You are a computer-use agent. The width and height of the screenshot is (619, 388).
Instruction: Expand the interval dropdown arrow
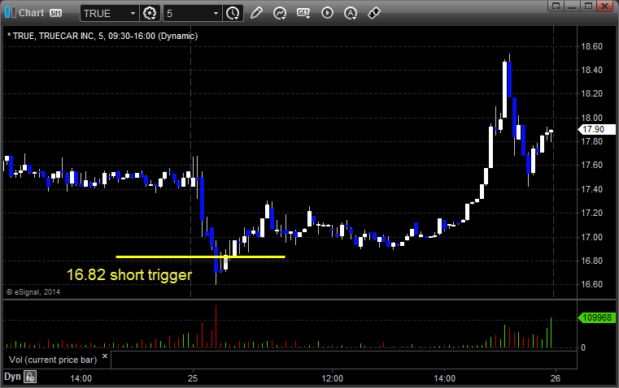click(216, 13)
